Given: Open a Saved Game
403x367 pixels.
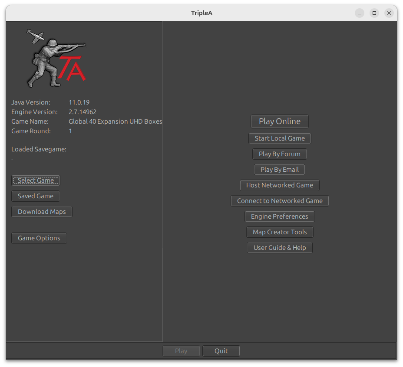Looking at the screenshot, I should click(x=35, y=196).
